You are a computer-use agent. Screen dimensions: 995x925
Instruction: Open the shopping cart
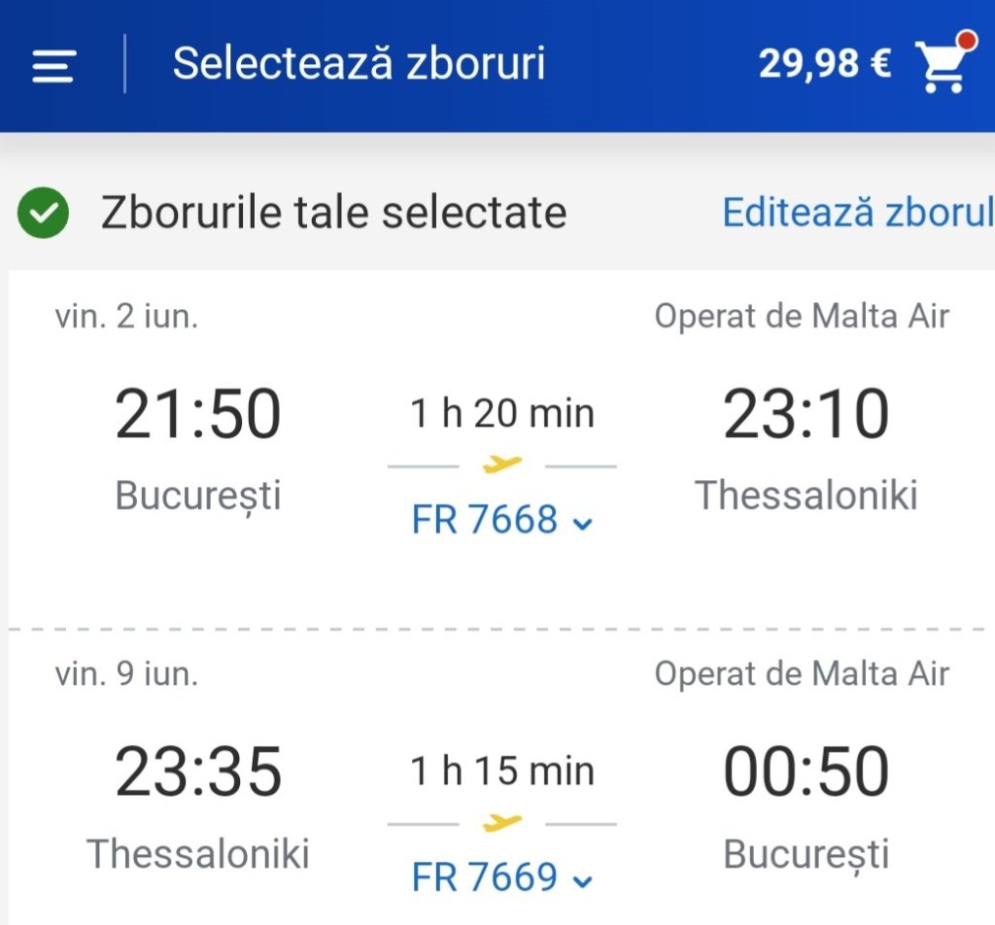point(941,68)
